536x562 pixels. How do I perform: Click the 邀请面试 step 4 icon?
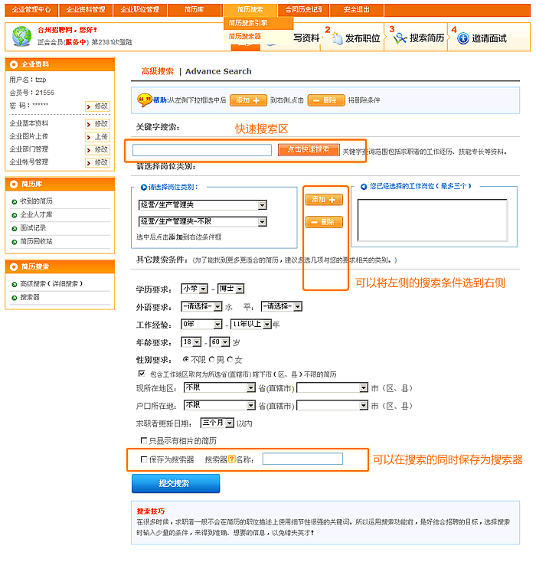(x=462, y=38)
